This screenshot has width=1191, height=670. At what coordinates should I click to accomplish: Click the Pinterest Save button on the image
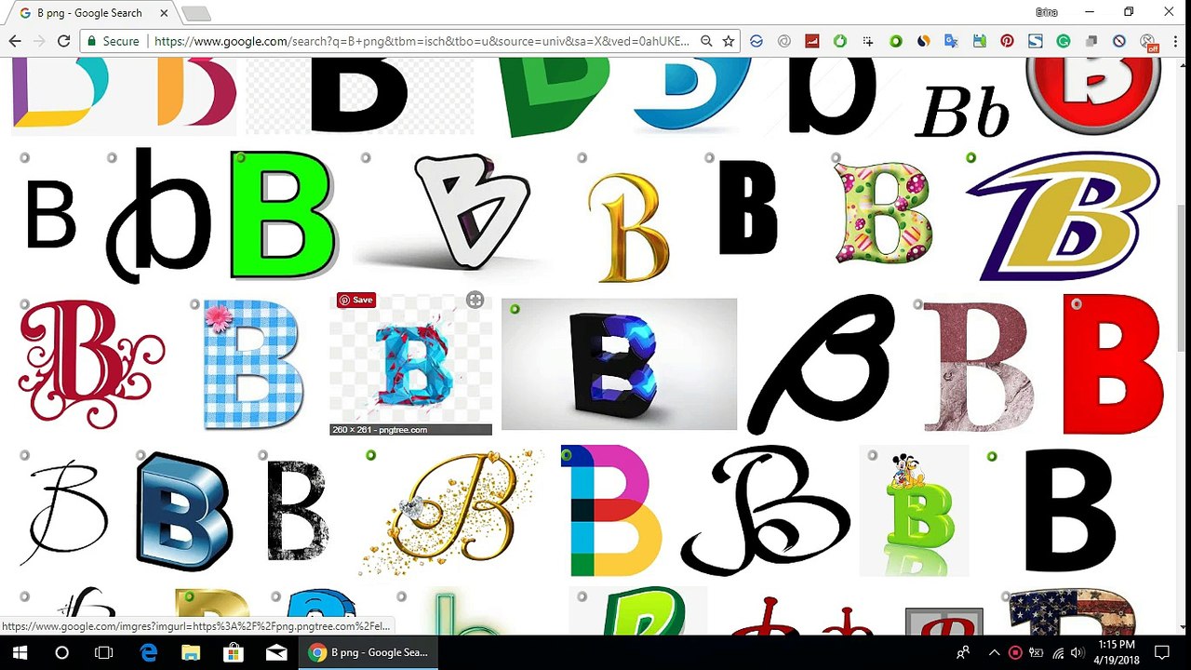(x=356, y=300)
